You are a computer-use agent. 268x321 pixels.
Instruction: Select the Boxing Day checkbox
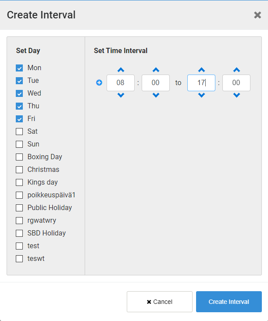point(19,157)
